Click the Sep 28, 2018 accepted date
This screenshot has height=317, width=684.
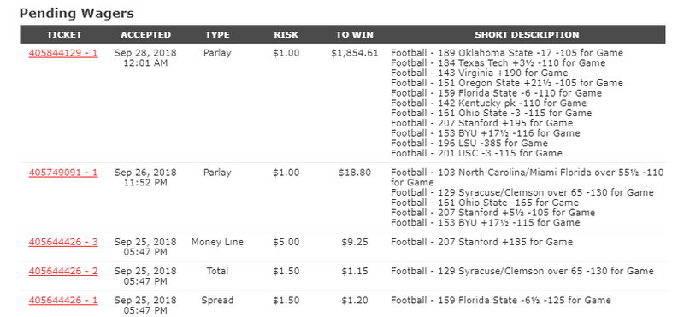[x=145, y=53]
